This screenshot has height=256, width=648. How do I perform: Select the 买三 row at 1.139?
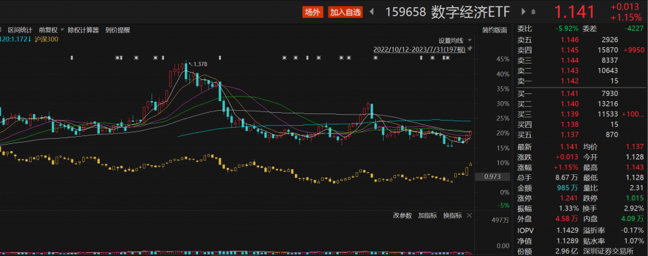(x=581, y=114)
